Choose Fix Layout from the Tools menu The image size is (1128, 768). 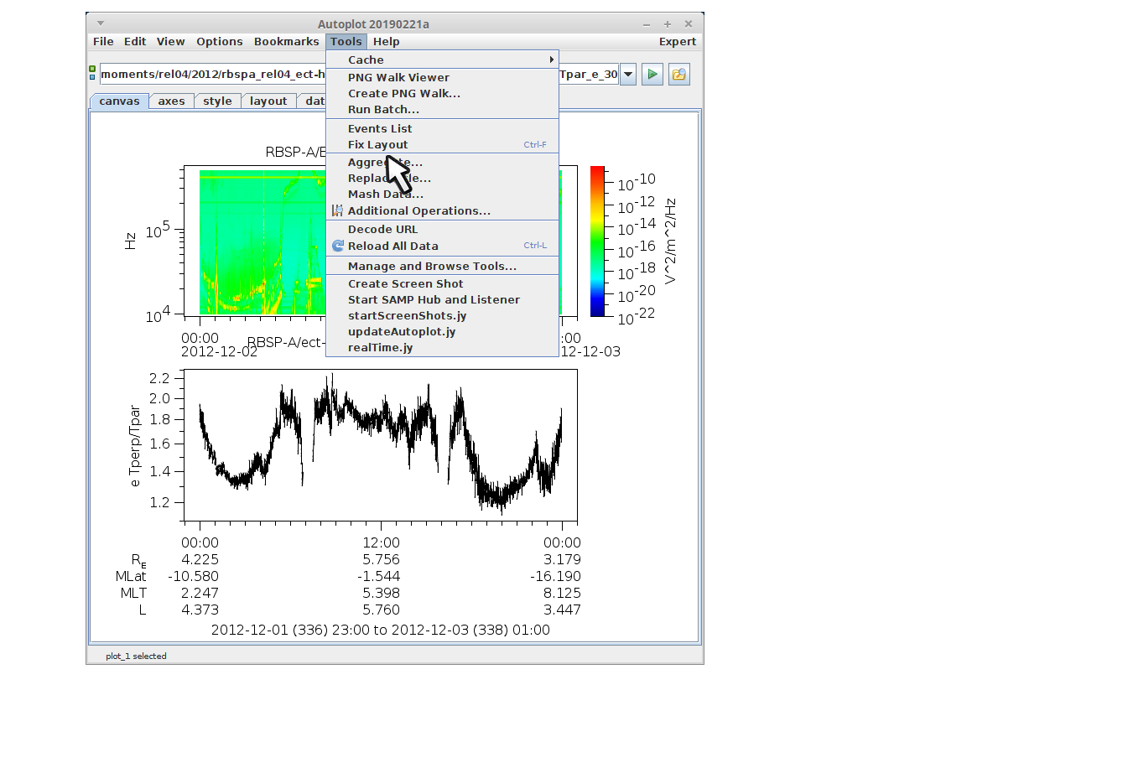click(x=377, y=145)
